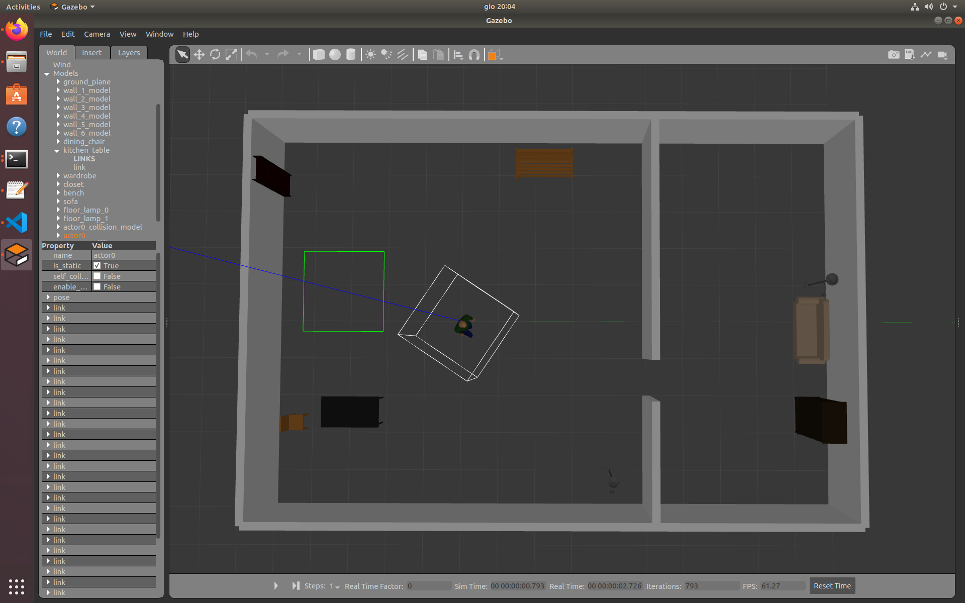The width and height of the screenshot is (965, 603).
Task: Switch to the Insert tab
Action: 92,53
